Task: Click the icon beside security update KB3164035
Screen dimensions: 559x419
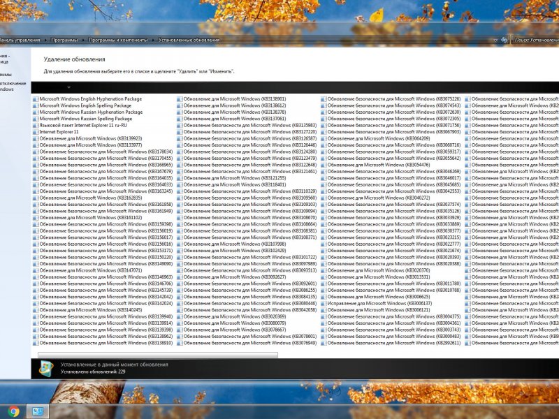Action: pos(36,178)
